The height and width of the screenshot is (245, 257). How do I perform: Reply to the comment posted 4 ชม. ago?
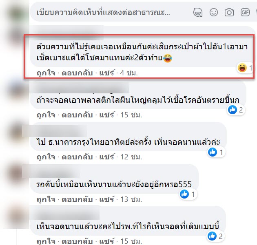(77, 73)
